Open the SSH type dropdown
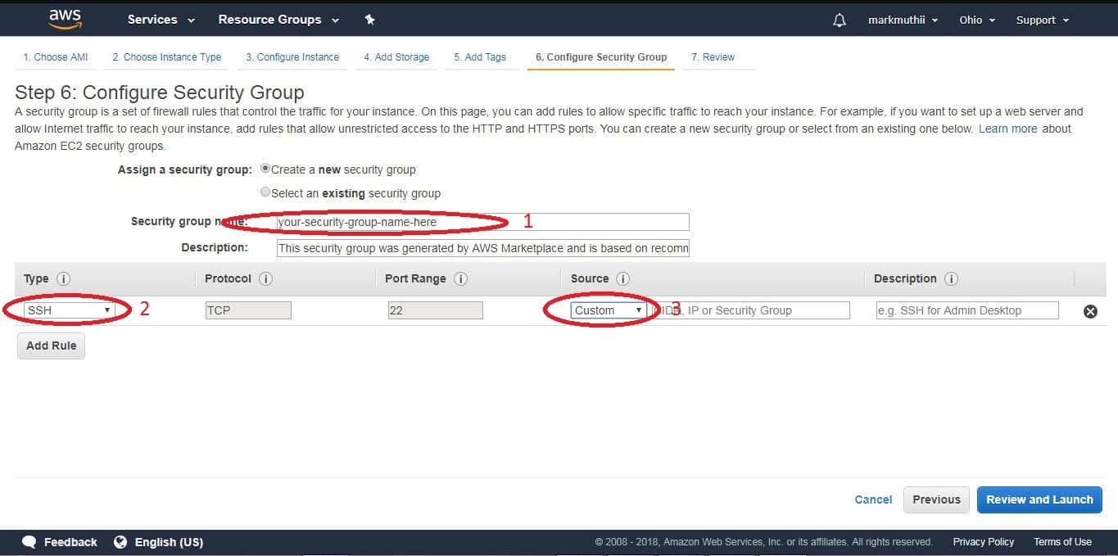The height and width of the screenshot is (556, 1118). (x=69, y=310)
